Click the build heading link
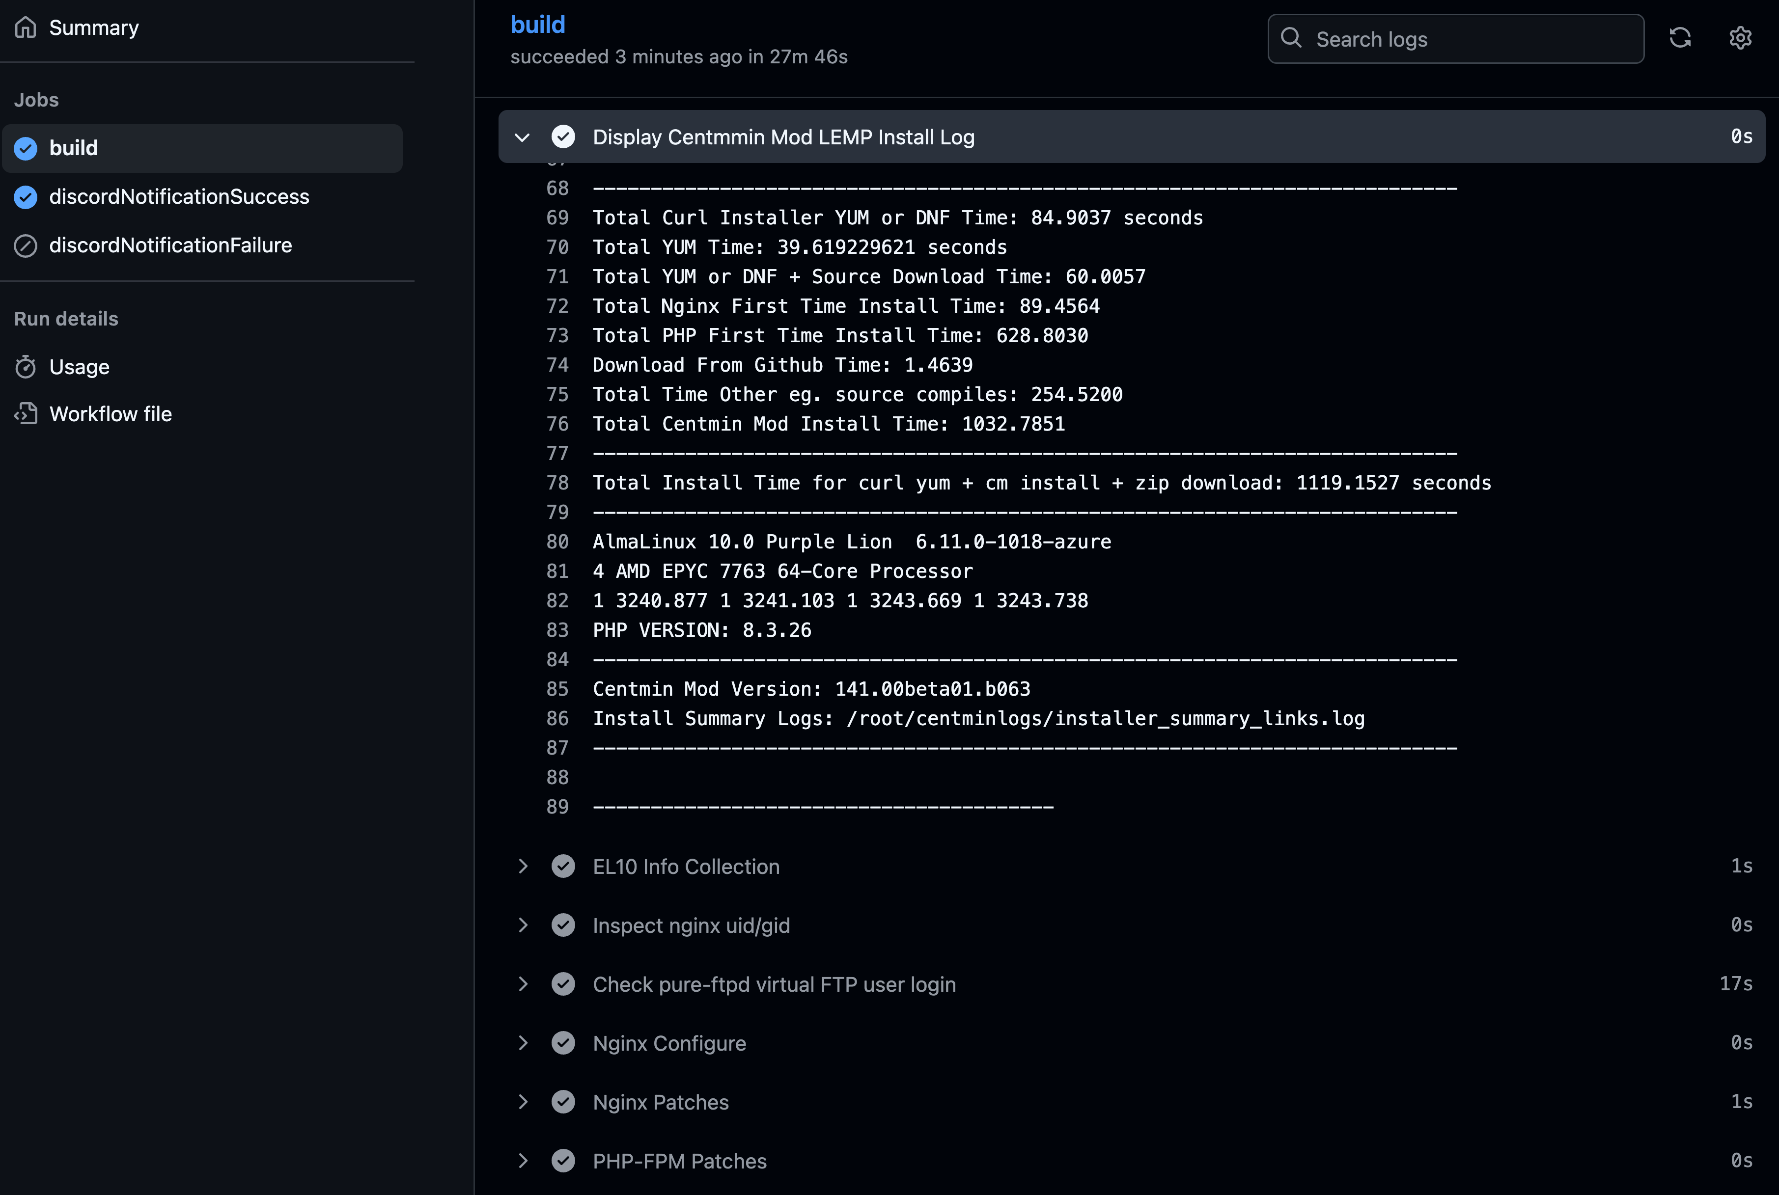 point(538,25)
